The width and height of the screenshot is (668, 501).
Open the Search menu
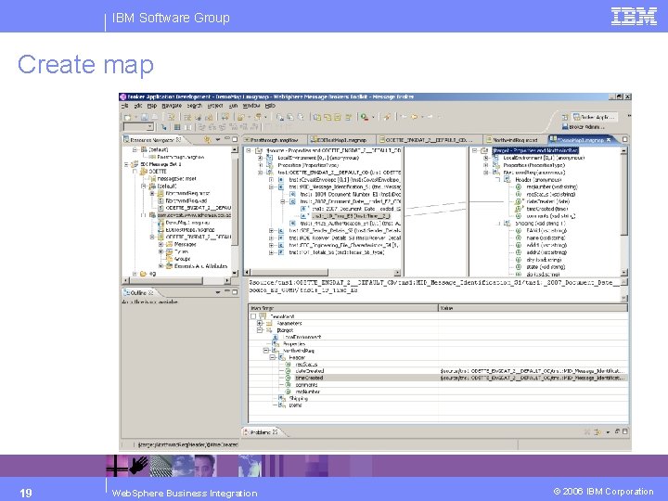(x=194, y=106)
